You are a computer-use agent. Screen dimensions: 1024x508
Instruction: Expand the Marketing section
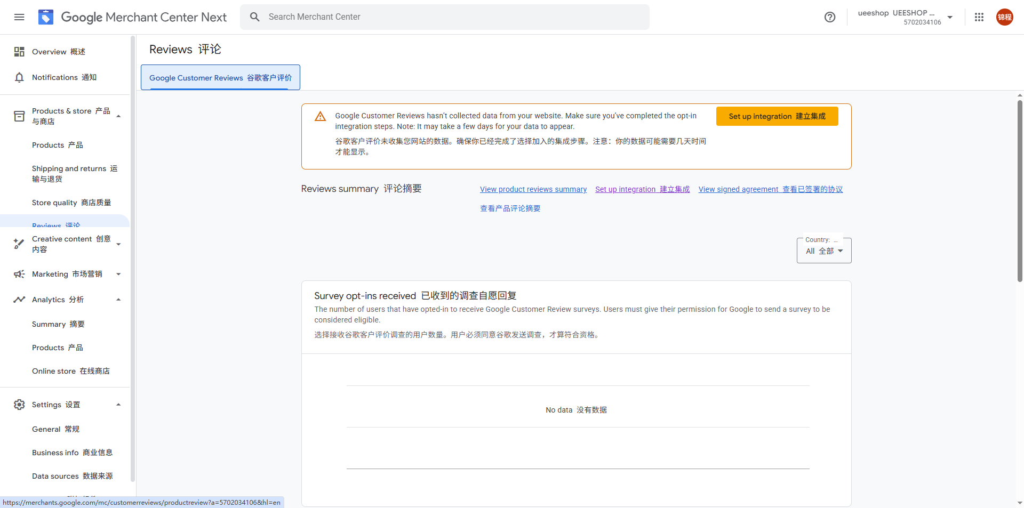118,274
